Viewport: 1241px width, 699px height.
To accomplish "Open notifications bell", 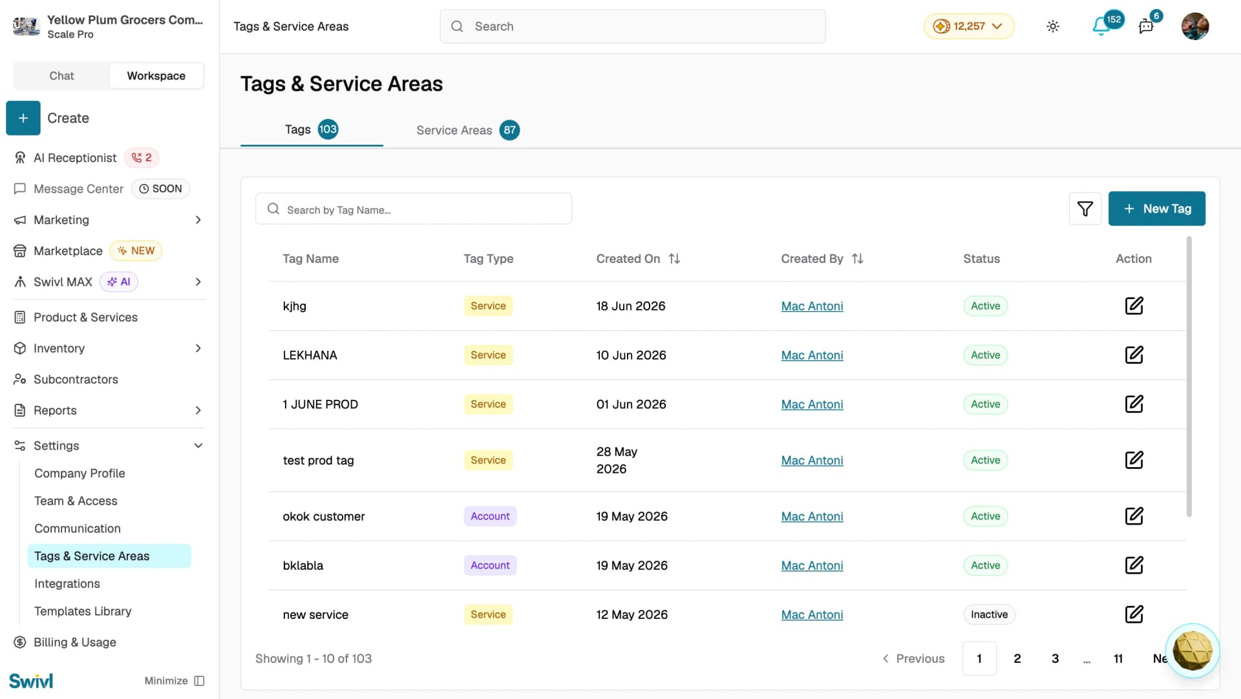I will tap(1101, 26).
